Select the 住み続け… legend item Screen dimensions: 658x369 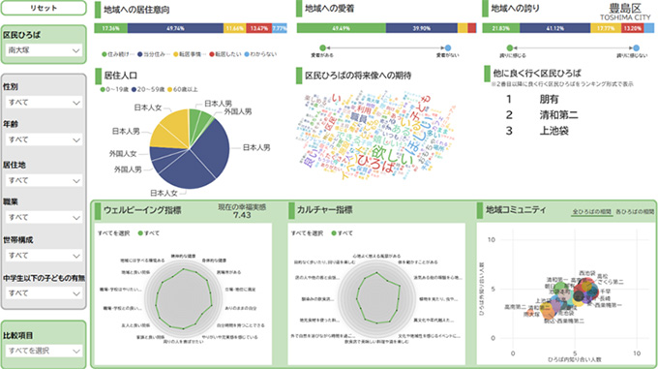[118, 54]
